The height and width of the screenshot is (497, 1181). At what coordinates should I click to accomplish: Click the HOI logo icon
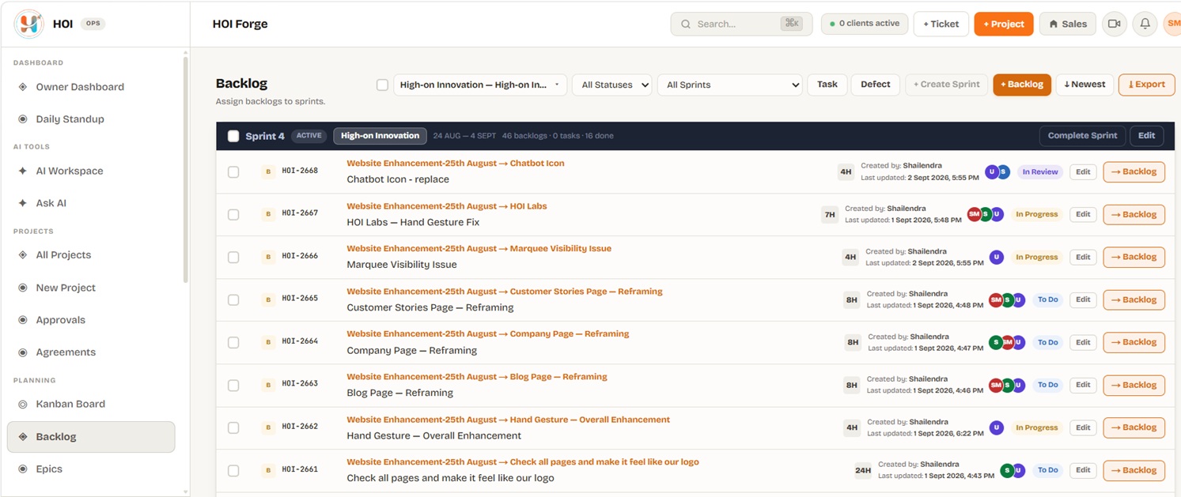(x=29, y=24)
